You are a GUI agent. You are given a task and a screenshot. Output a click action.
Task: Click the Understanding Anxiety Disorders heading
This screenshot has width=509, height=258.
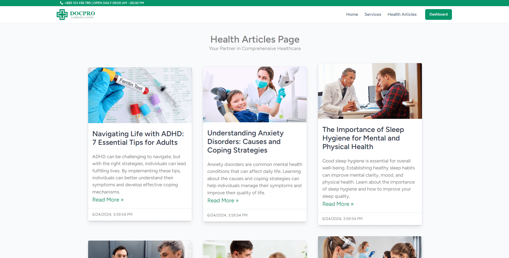pos(245,142)
